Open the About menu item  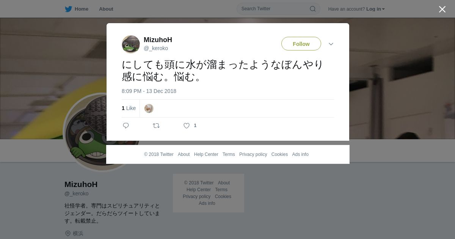tap(106, 9)
